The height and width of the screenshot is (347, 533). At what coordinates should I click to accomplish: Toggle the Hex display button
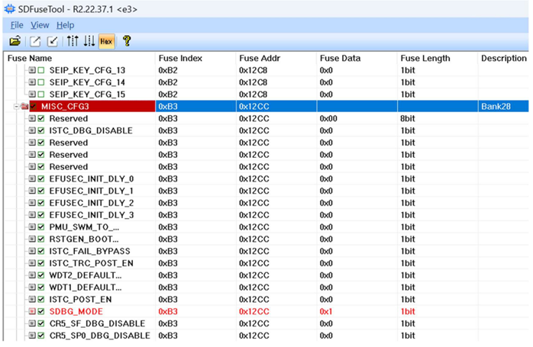click(x=106, y=41)
